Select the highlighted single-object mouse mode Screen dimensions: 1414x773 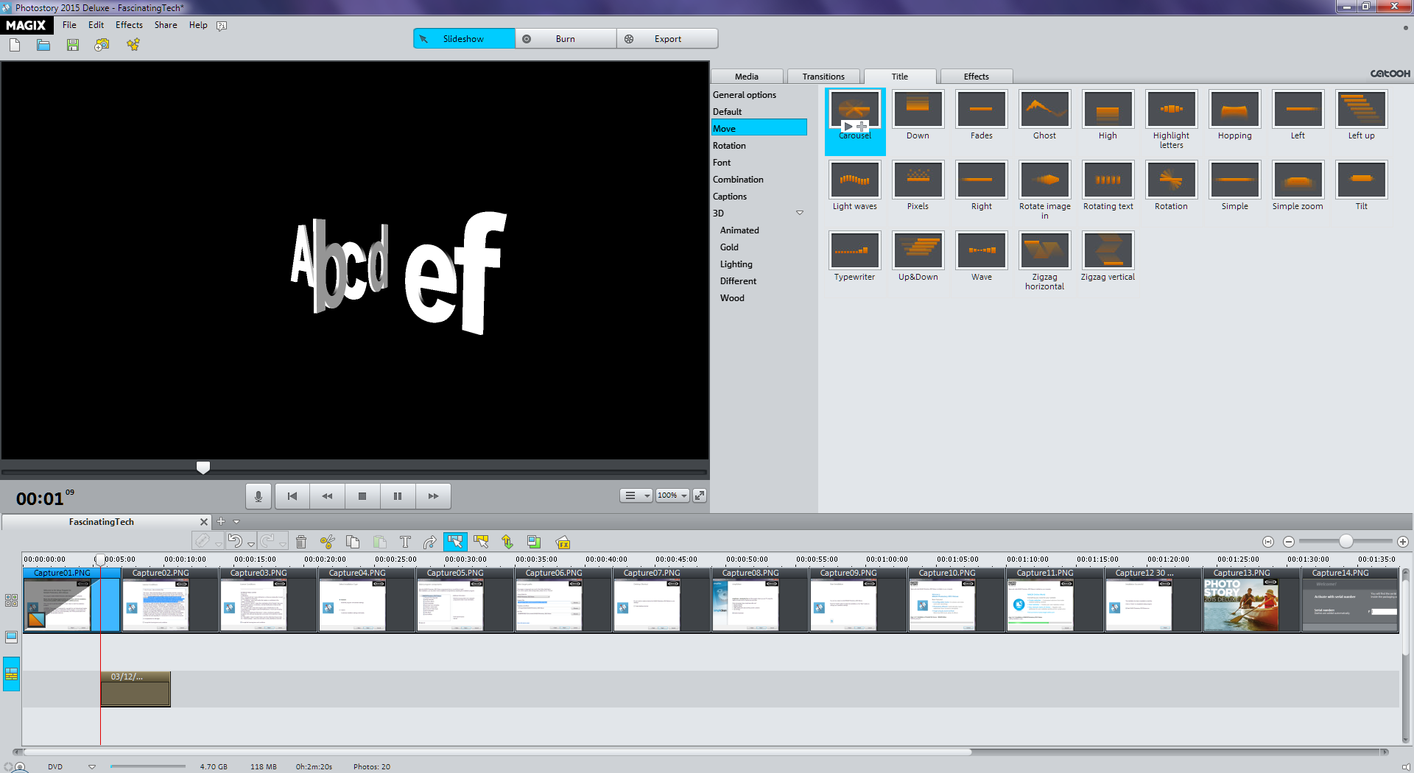coord(455,542)
